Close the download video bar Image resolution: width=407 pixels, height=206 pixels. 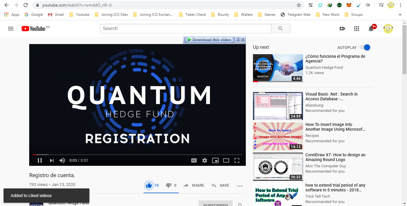click(243, 39)
